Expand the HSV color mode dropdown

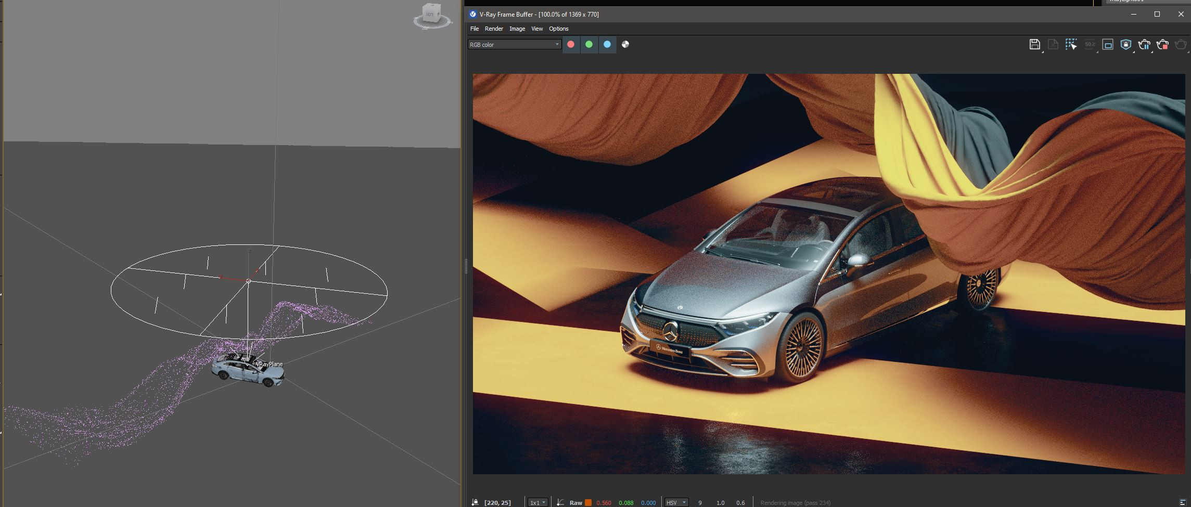(x=676, y=502)
